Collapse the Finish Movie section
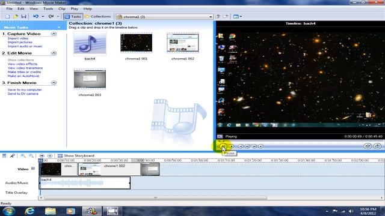The width and height of the screenshot is (385, 216). pyautogui.click(x=54, y=83)
